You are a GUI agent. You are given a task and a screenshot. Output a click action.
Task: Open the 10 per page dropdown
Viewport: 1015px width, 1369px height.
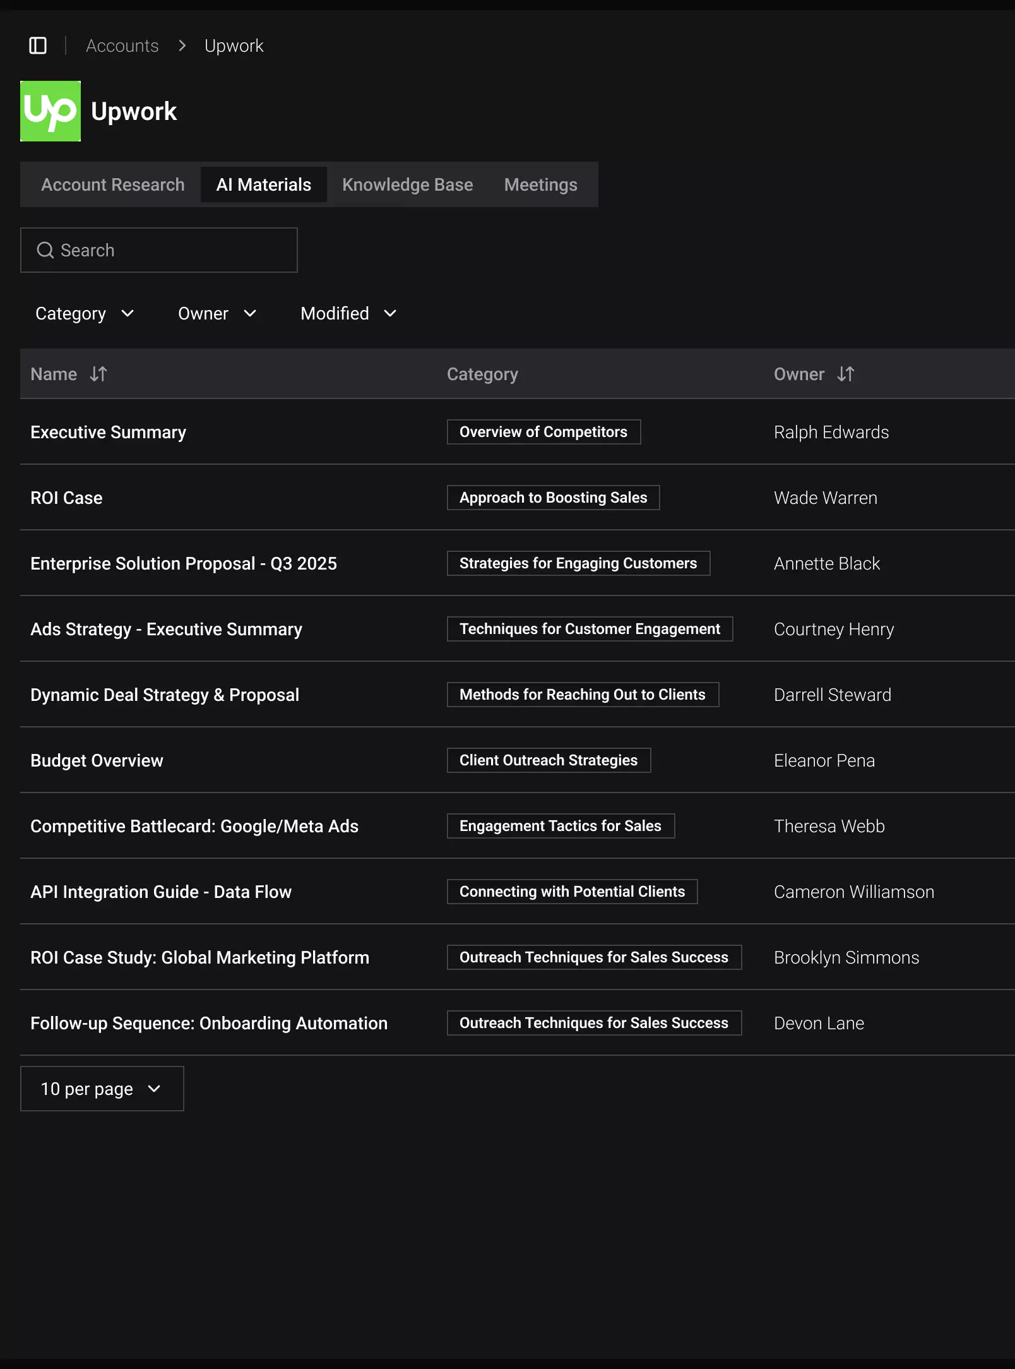(102, 1089)
